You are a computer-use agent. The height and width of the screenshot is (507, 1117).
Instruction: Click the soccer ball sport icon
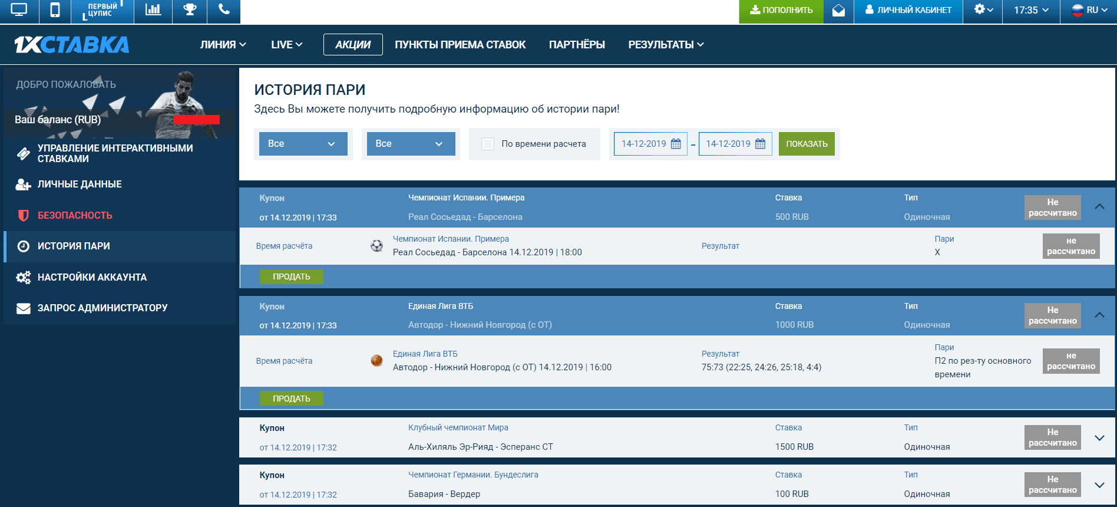pos(376,246)
